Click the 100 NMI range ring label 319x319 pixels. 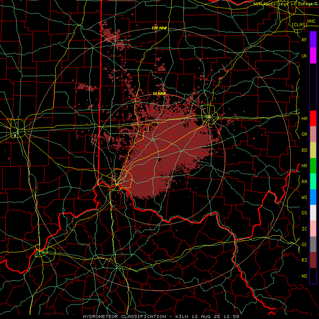click(159, 28)
